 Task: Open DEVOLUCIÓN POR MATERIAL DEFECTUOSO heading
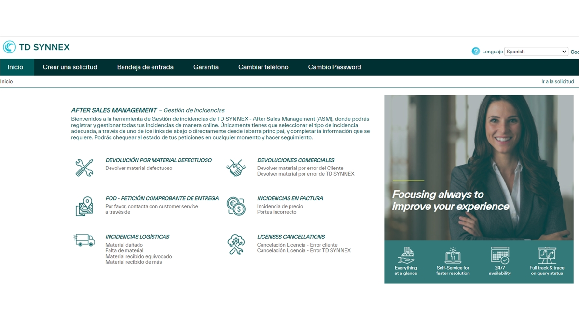click(159, 160)
